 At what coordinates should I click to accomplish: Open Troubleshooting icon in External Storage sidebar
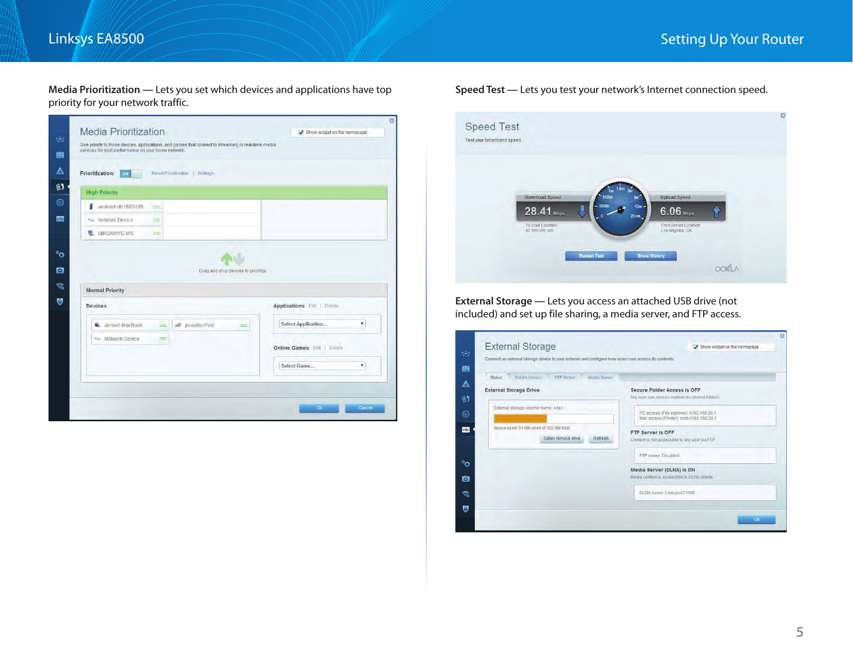466,479
